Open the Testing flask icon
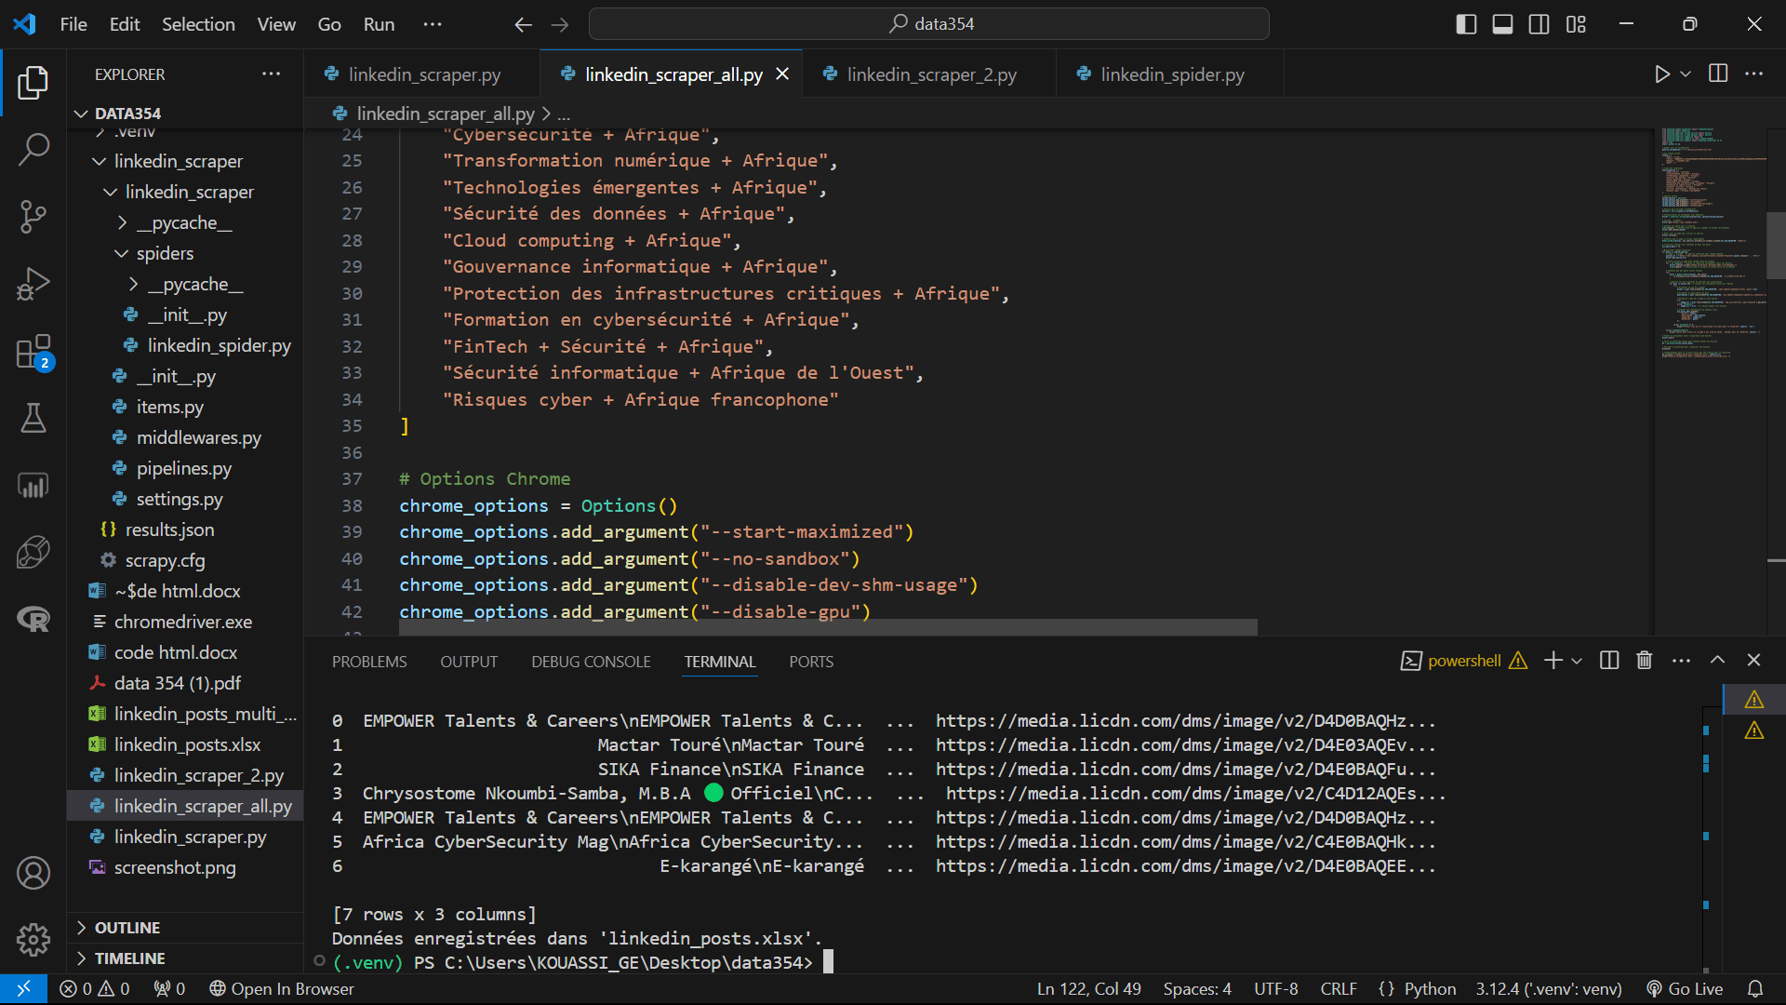Screen dimensions: 1786x1005 tap(33, 418)
